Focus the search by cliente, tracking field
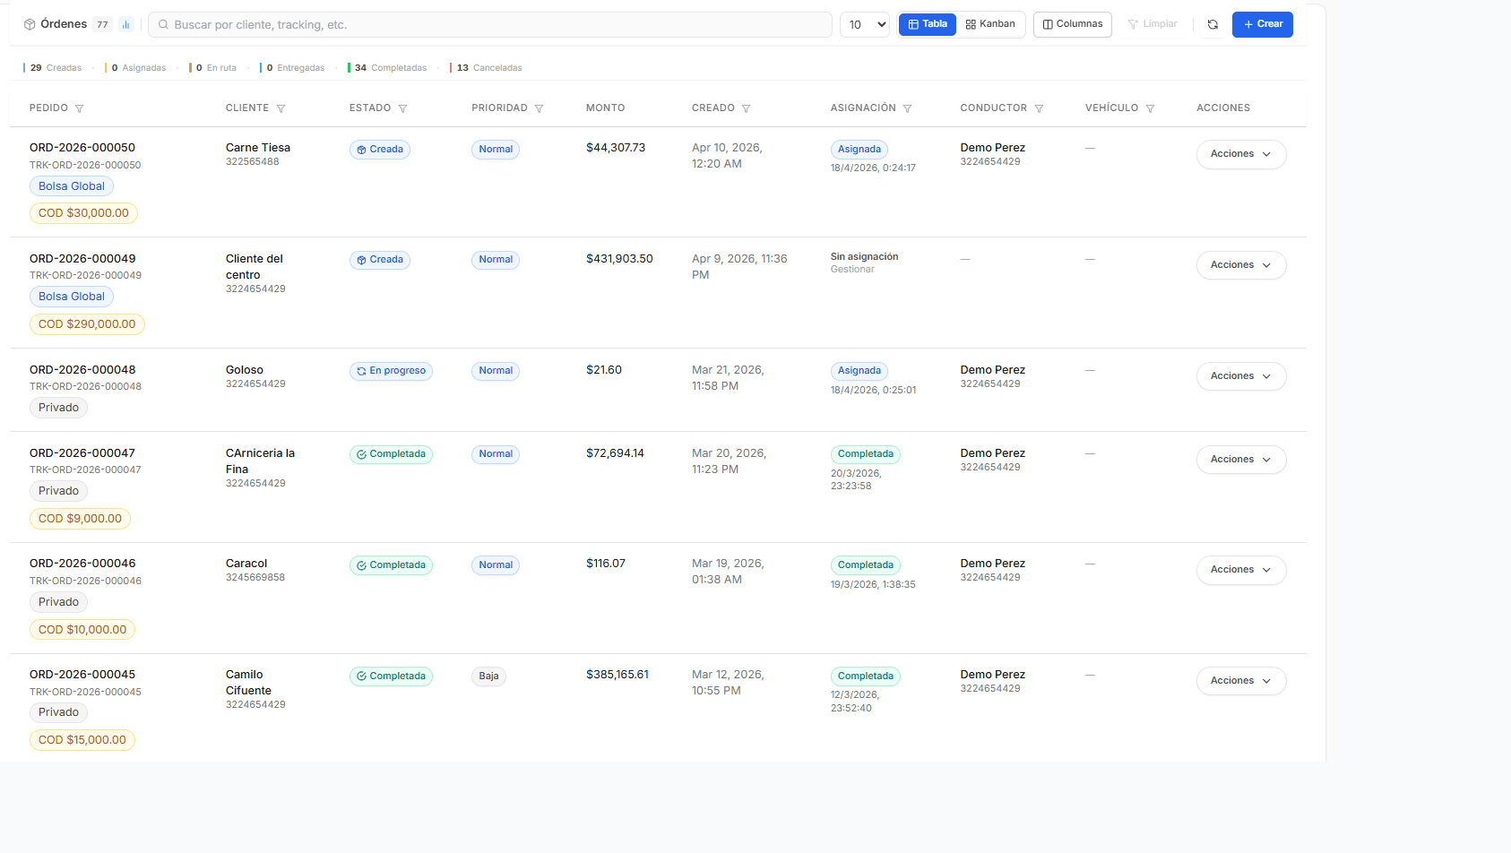Image resolution: width=1511 pixels, height=853 pixels. (x=490, y=25)
